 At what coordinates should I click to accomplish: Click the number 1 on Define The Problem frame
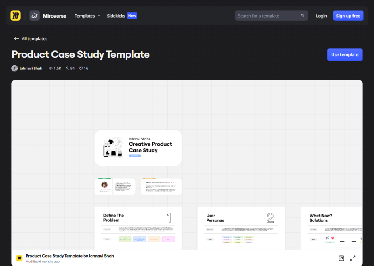[x=169, y=217]
